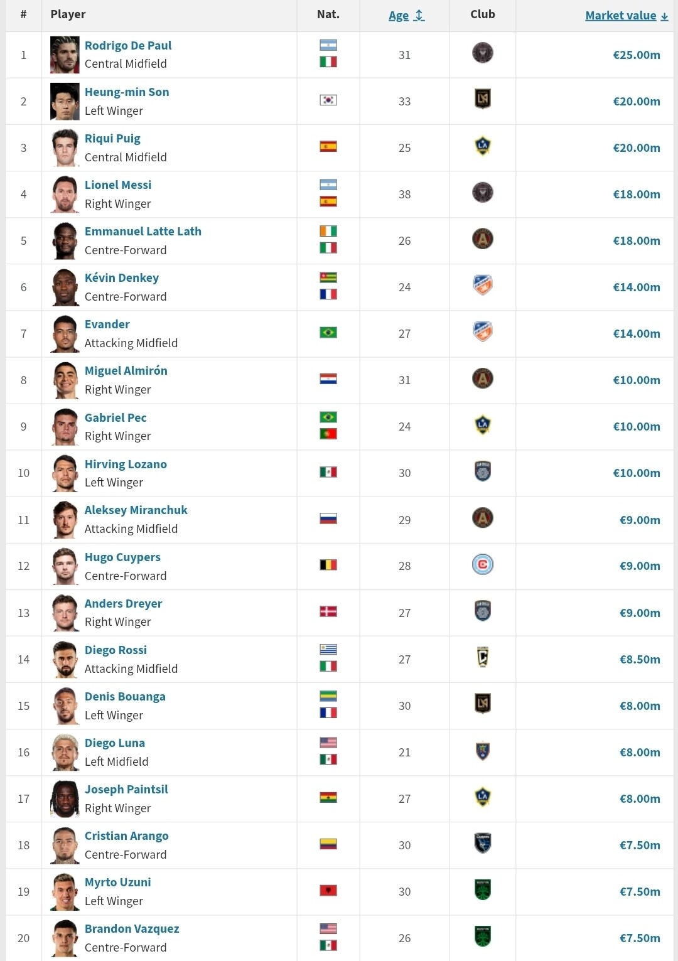Click South Korea flag in Heung-min Son row
The height and width of the screenshot is (961, 678).
click(328, 100)
